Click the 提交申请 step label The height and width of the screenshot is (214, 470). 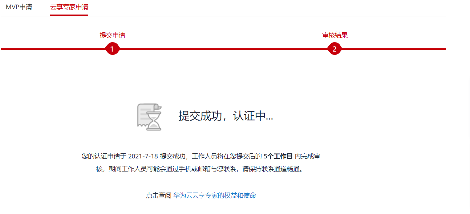[x=112, y=35]
